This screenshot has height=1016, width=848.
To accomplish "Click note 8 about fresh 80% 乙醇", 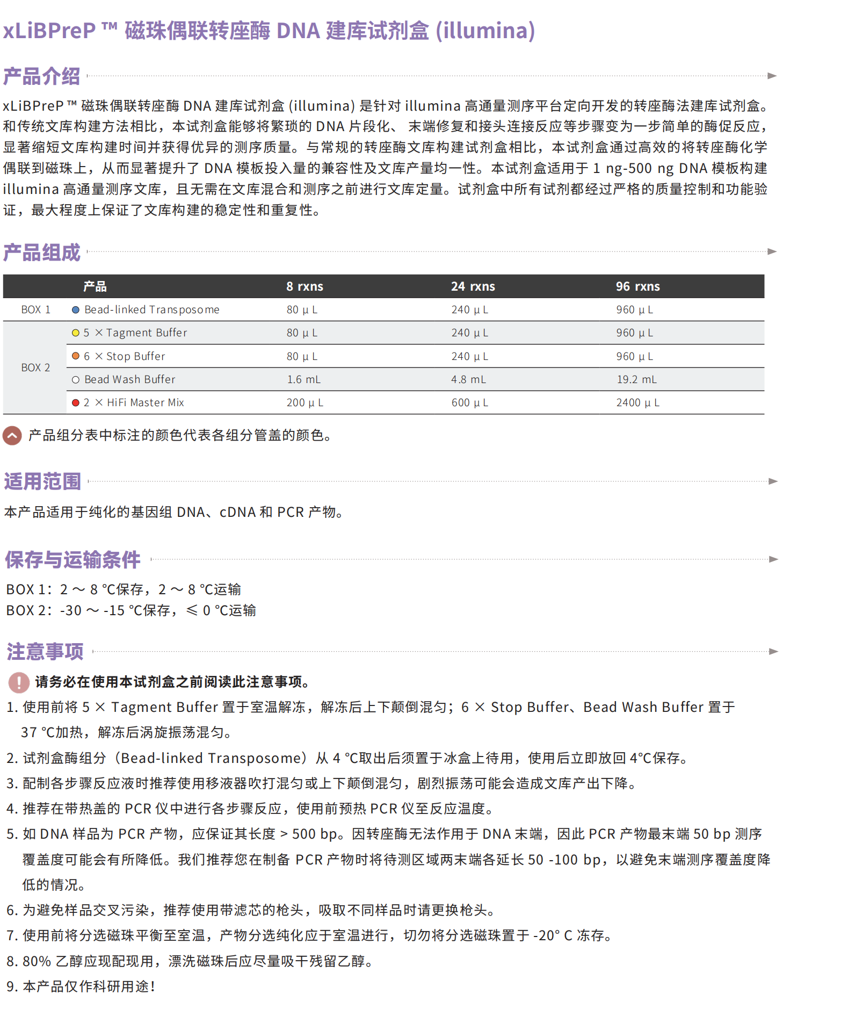I will click(x=192, y=962).
